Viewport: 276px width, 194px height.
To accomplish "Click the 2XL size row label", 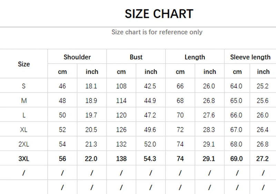I will (x=24, y=144).
